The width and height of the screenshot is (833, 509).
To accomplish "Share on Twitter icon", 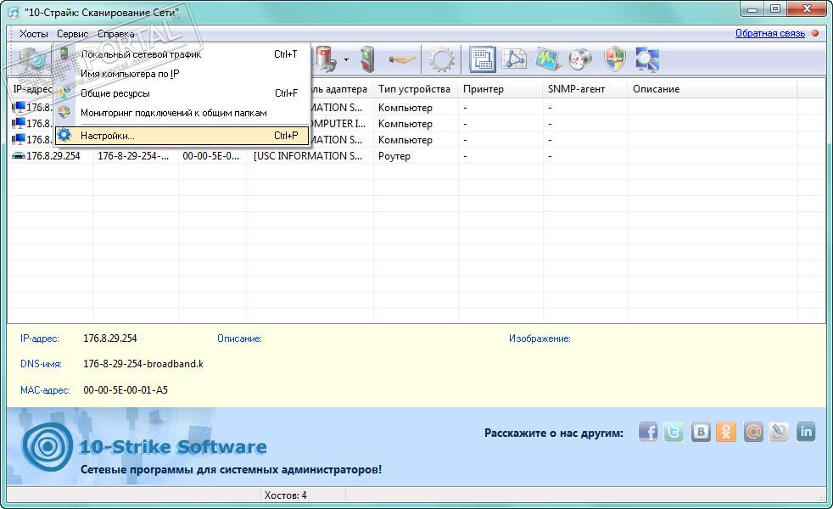I will click(674, 432).
